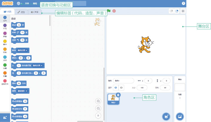Click value 10 in 将x坐标增加 block
The height and width of the screenshot is (122, 211).
click(25, 101)
